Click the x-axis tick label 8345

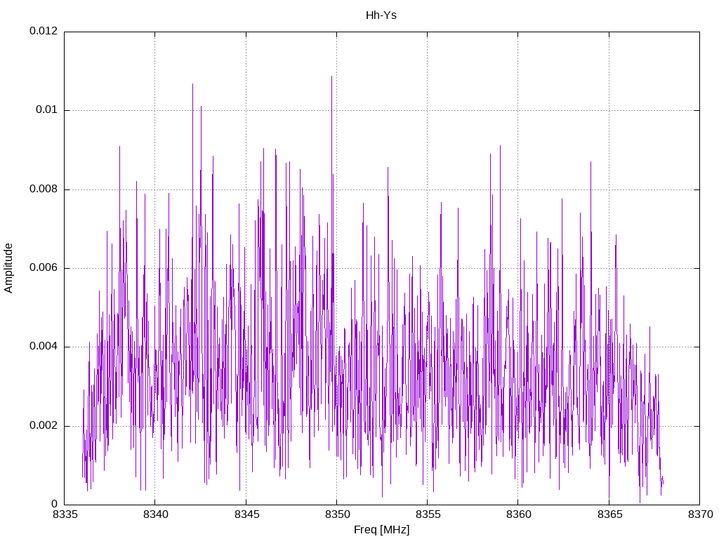tap(246, 514)
